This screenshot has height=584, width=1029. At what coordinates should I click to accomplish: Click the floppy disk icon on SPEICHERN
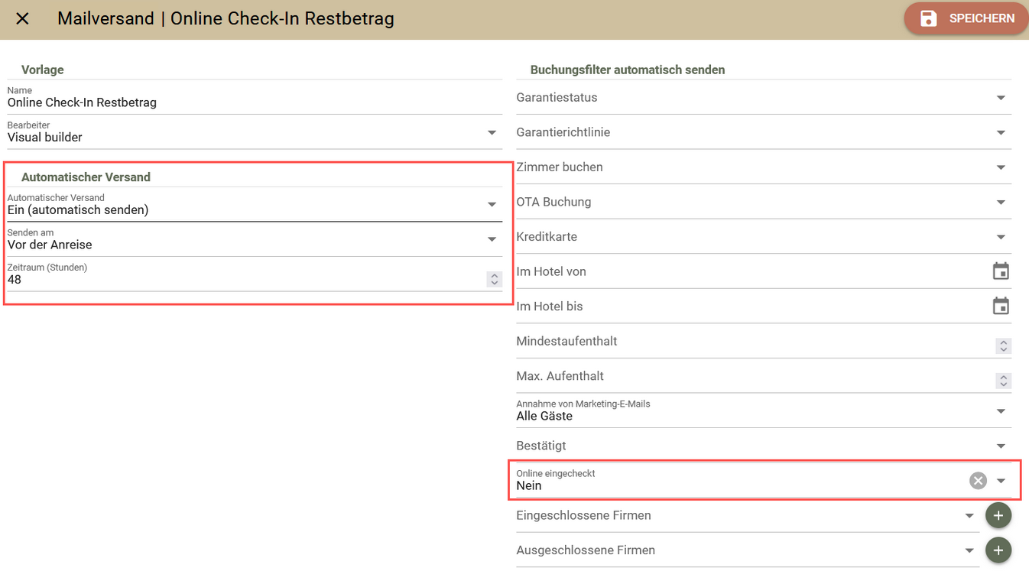click(x=928, y=18)
